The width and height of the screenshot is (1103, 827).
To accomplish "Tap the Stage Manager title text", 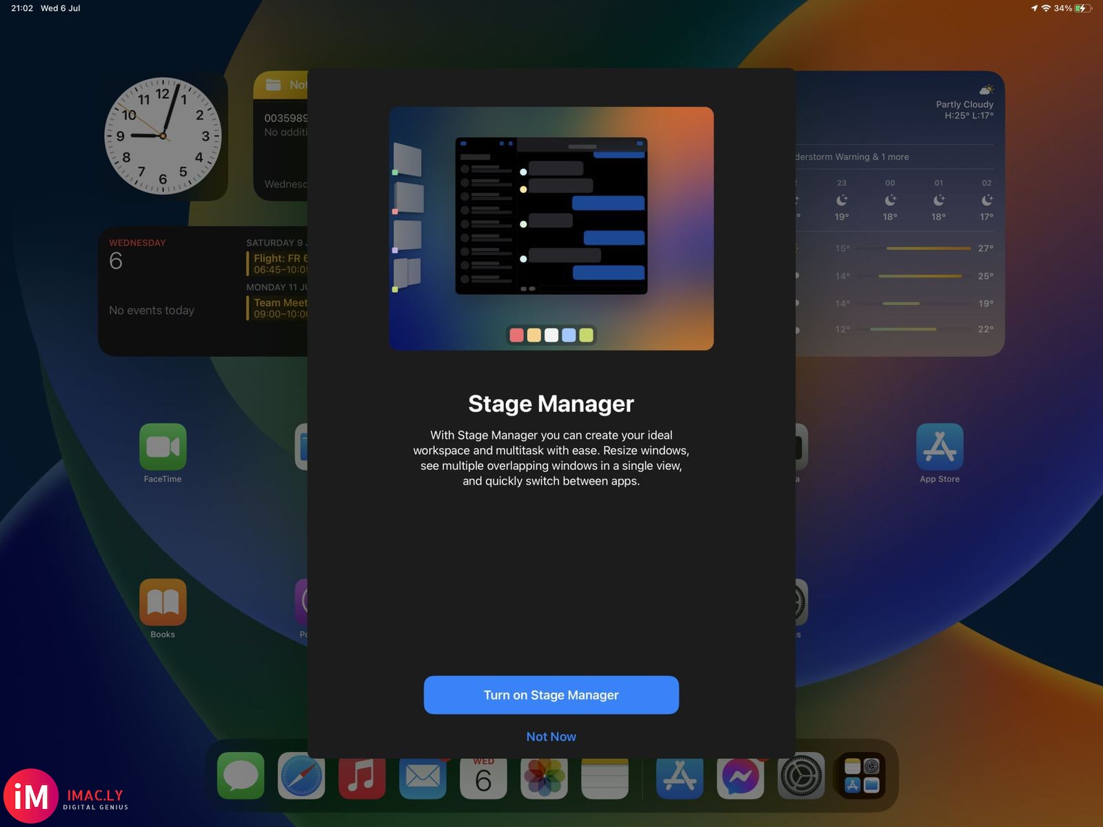I will point(551,404).
